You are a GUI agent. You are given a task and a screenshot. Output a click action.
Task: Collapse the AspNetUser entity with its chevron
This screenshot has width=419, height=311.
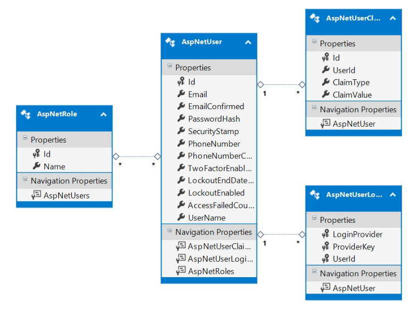pos(248,42)
